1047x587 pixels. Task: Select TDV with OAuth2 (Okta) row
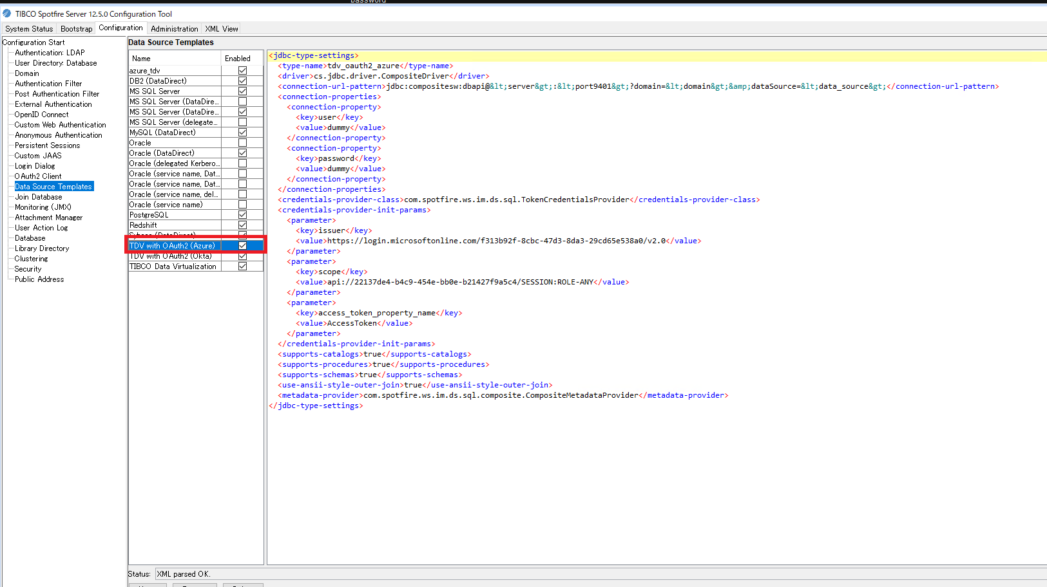[x=175, y=256]
